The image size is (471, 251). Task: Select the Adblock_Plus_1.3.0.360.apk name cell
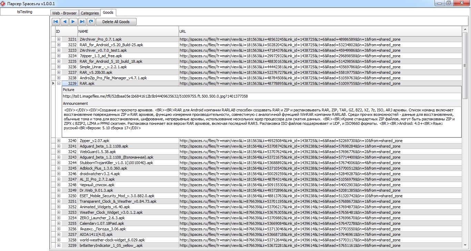click(x=128, y=168)
